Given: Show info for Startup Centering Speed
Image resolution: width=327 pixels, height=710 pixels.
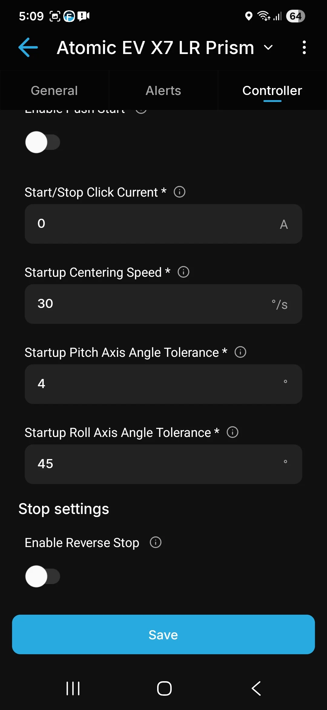Looking at the screenshot, I should pyautogui.click(x=183, y=272).
